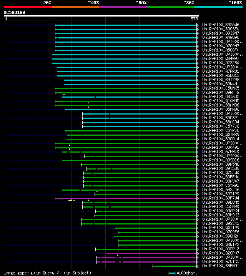
Task: View the UniRef100_A9SPL2 hit
Action: (x=221, y=249)
